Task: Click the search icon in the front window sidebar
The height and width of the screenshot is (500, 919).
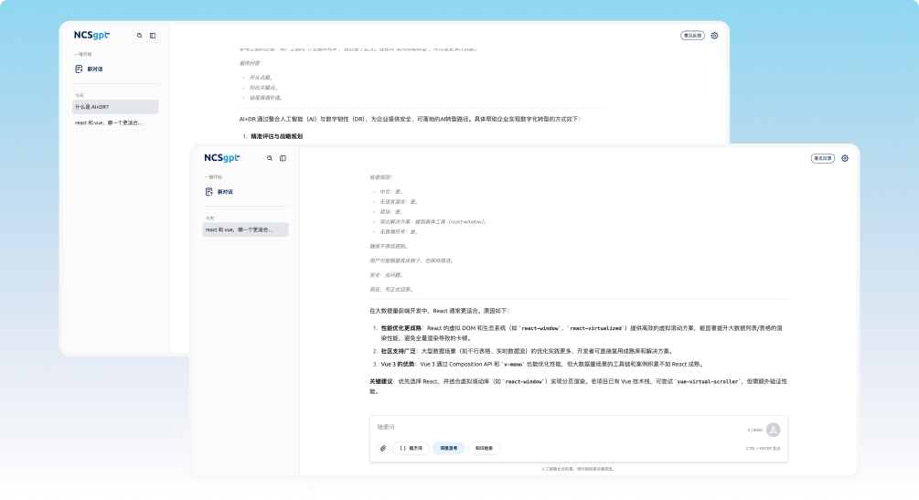Action: click(x=270, y=158)
